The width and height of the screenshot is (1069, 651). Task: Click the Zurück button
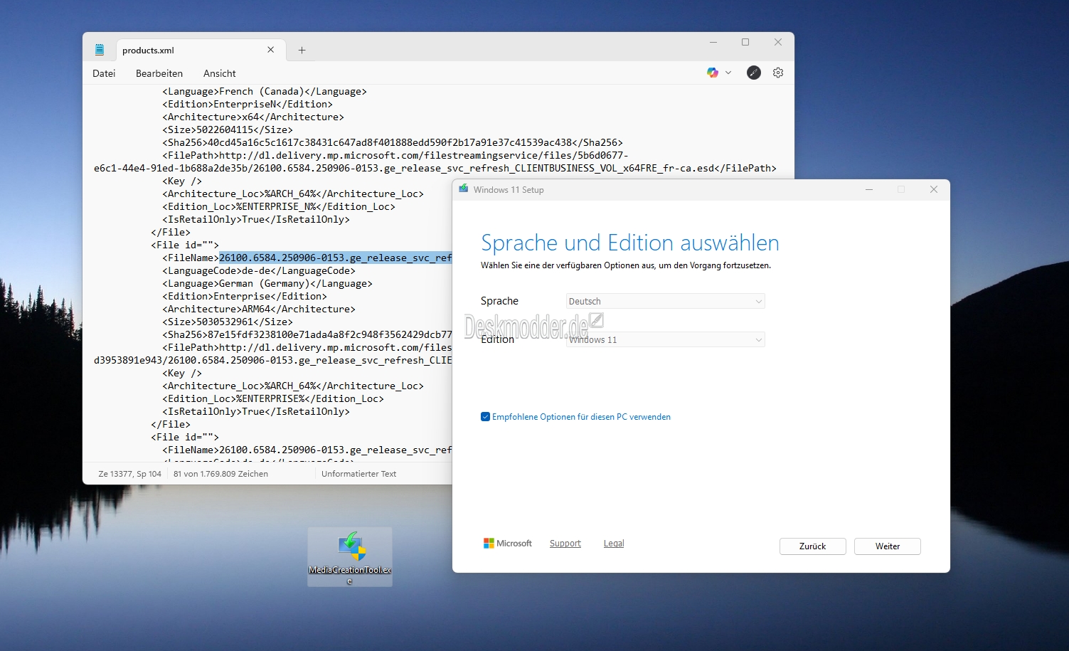[812, 546]
